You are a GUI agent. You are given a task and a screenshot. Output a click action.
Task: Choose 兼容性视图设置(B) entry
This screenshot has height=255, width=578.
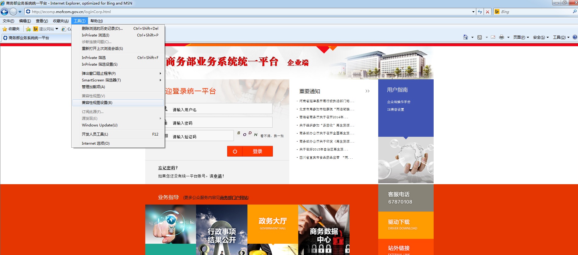(x=118, y=103)
